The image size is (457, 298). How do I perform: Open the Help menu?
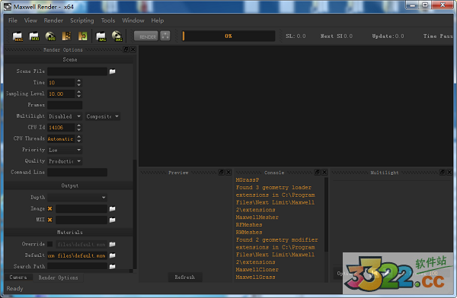click(158, 21)
